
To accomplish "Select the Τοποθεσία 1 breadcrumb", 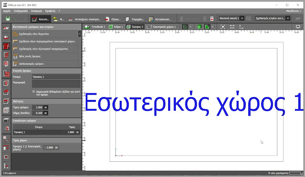I will pyautogui.click(x=95, y=27).
